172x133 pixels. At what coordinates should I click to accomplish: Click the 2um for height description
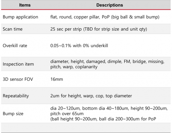91,96
